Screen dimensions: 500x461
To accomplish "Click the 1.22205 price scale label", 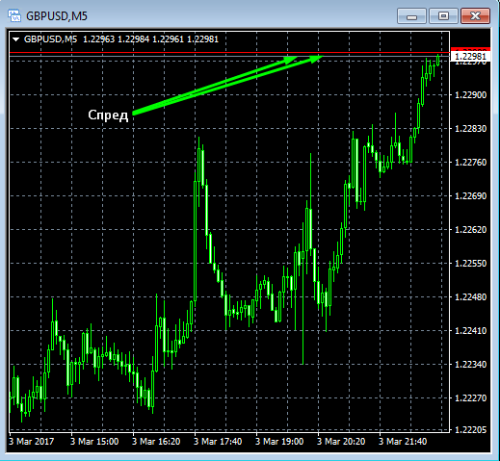I will 470,430.
